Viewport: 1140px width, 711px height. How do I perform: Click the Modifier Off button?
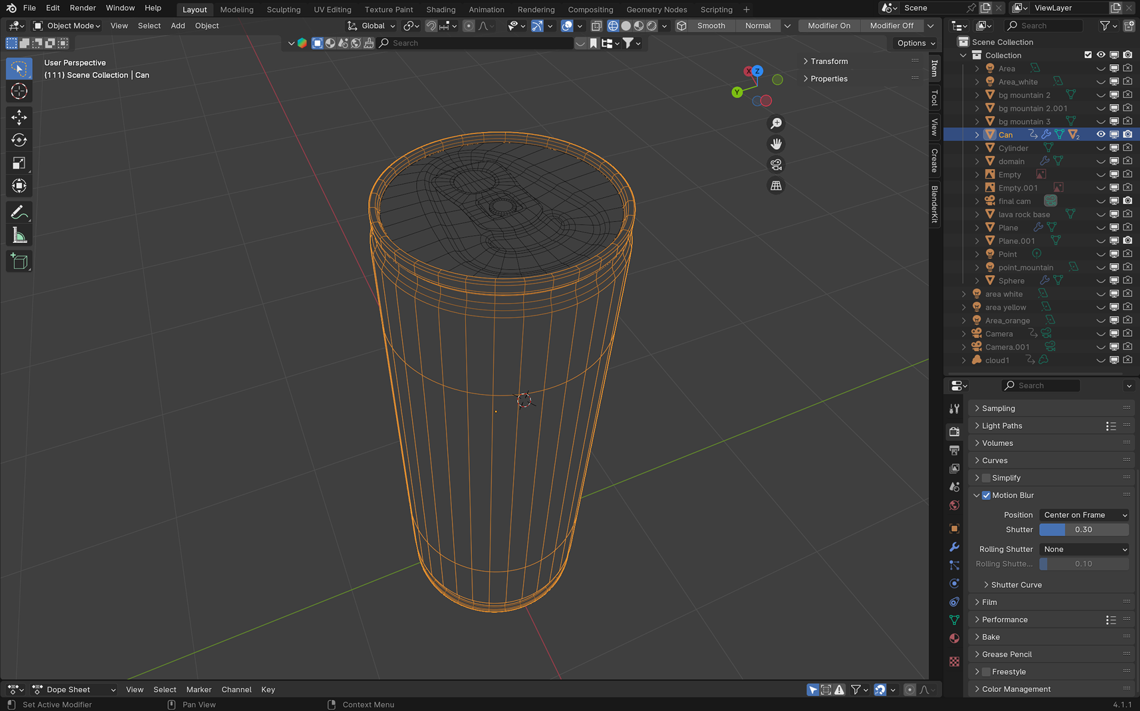891,26
